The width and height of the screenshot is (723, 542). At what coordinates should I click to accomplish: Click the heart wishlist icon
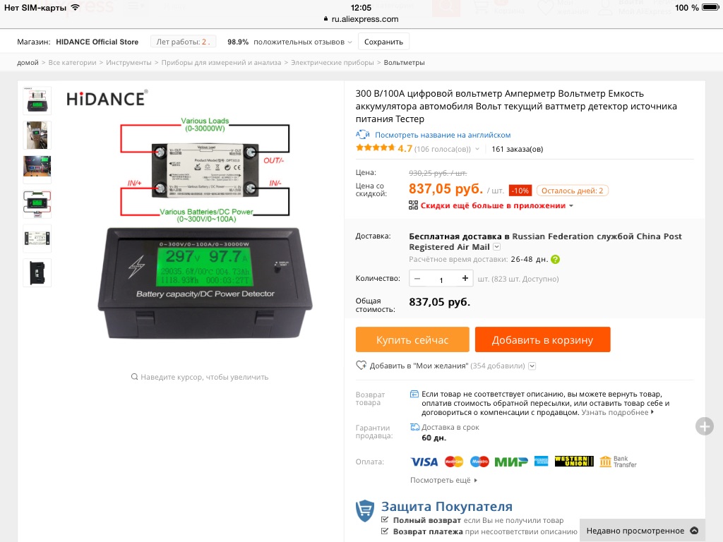[361, 365]
